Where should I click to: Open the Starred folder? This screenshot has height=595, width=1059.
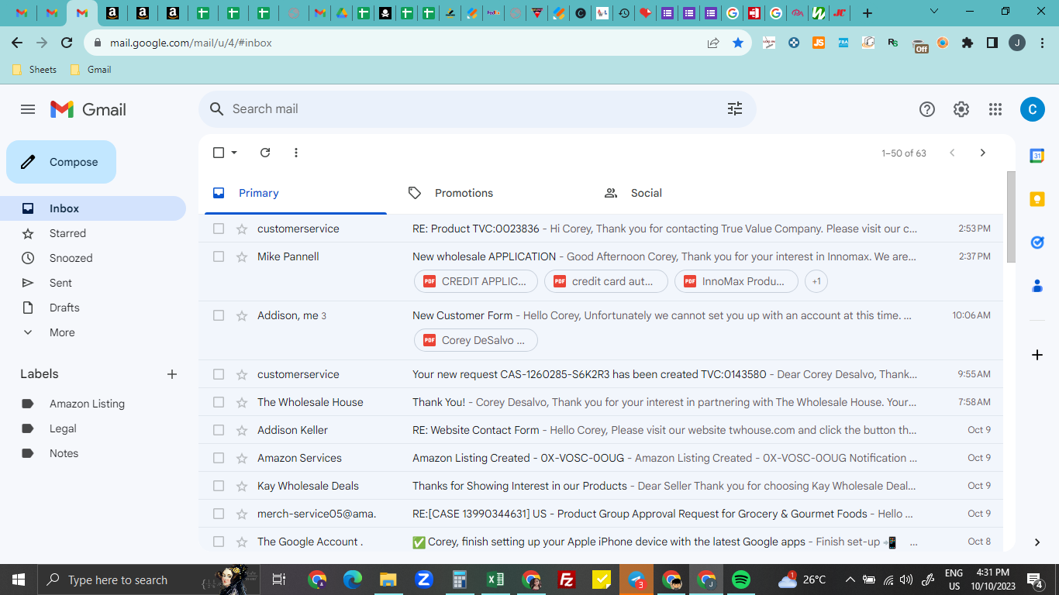93,233
